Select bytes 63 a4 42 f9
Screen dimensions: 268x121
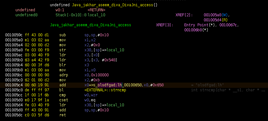pos(37,60)
